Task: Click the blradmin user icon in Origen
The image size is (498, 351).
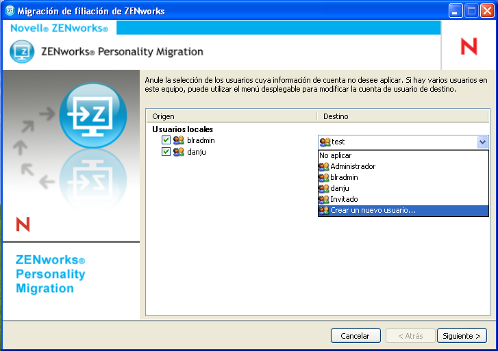Action: click(x=179, y=140)
